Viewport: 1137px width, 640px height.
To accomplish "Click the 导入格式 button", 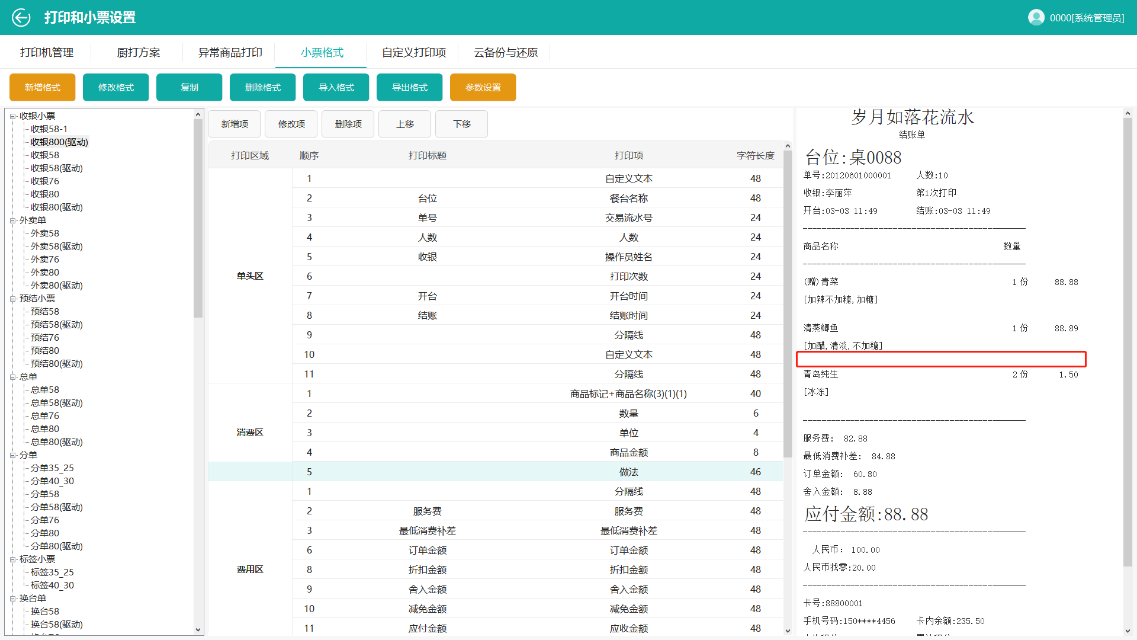I will (336, 88).
